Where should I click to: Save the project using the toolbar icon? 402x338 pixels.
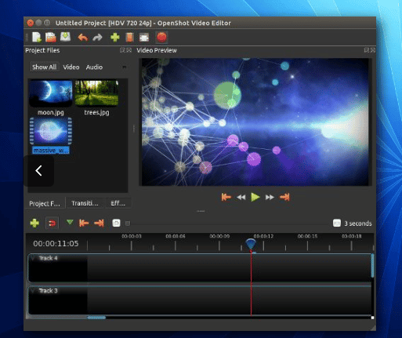click(65, 37)
